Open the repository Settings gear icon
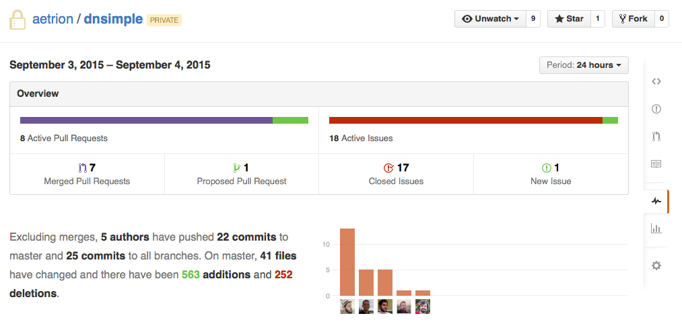 656,266
